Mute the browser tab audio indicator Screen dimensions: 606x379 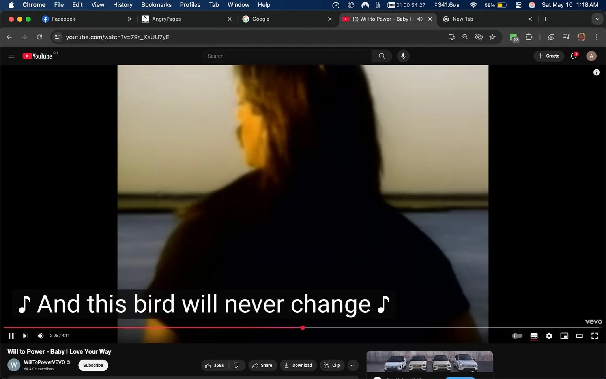click(419, 19)
